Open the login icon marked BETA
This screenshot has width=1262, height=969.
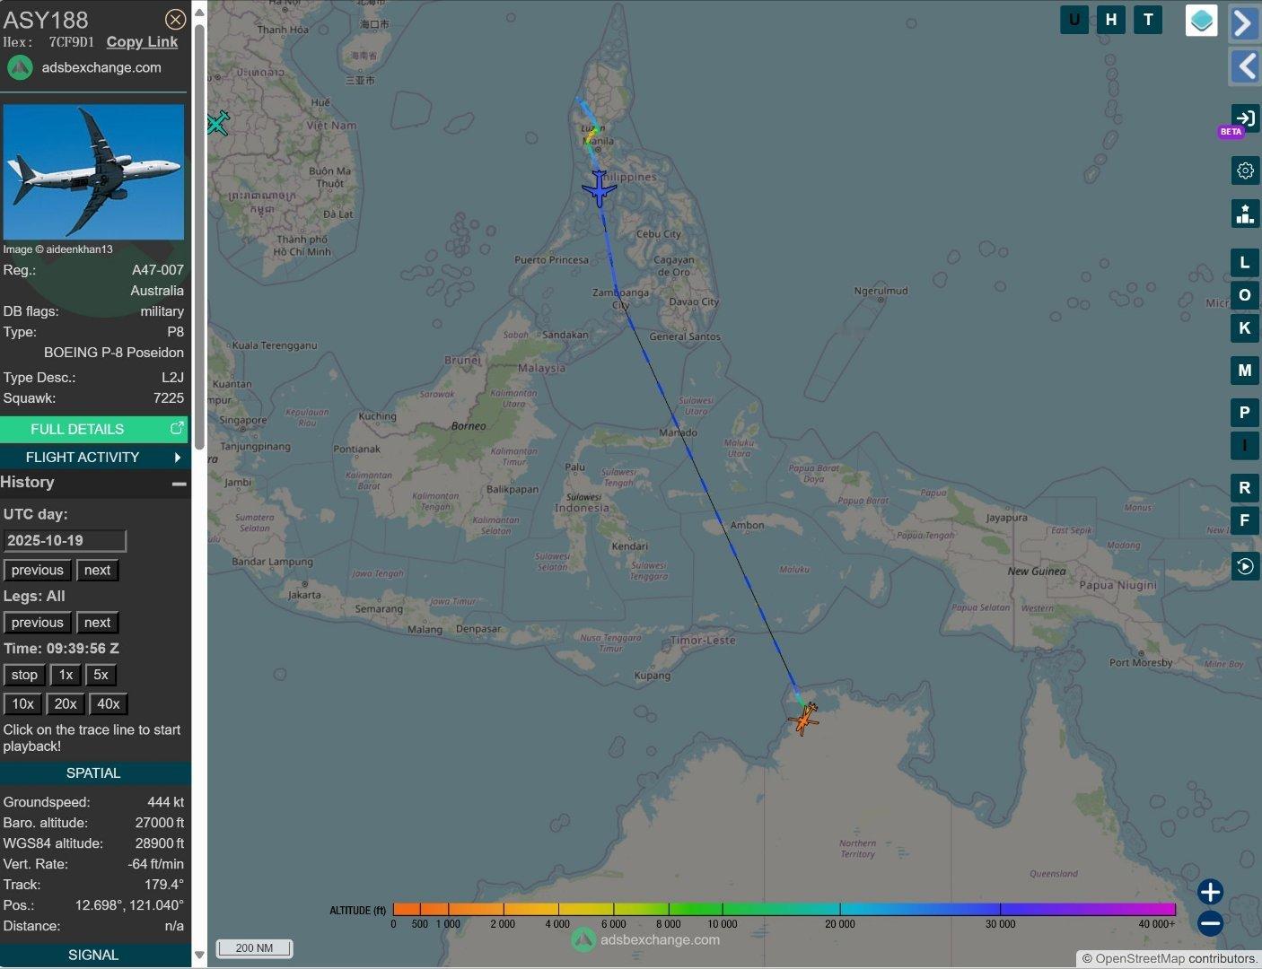1244,118
